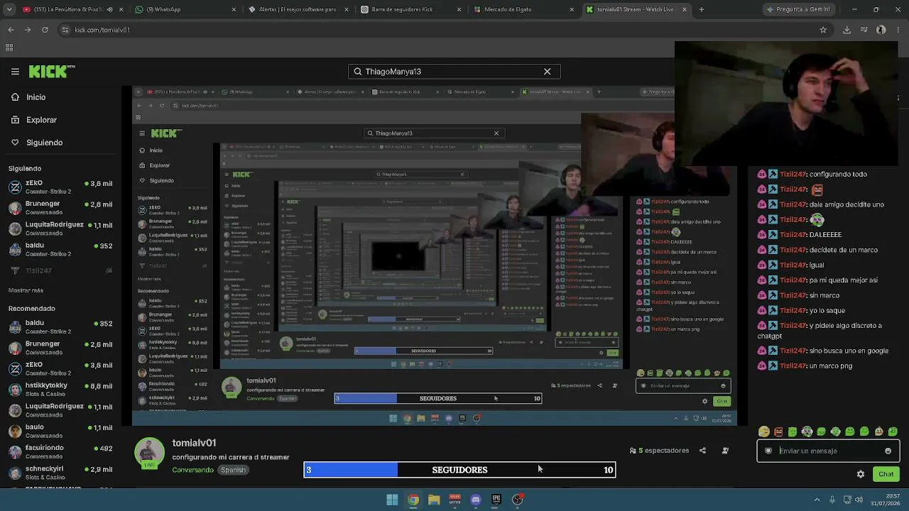909x511 pixels.
Task: Reload the kick.com page
Action: (45, 30)
